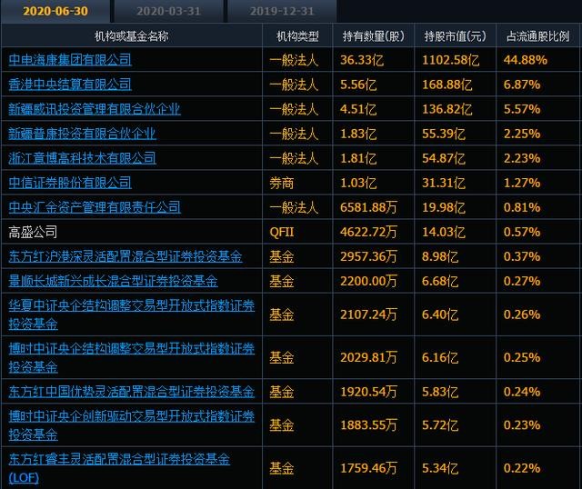Open 浙江意博高科技术有限公司 link
Image resolution: width=582 pixels, height=489 pixels.
(83, 158)
